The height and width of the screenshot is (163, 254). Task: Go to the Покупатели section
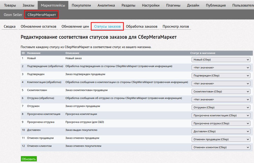(x=81, y=5)
